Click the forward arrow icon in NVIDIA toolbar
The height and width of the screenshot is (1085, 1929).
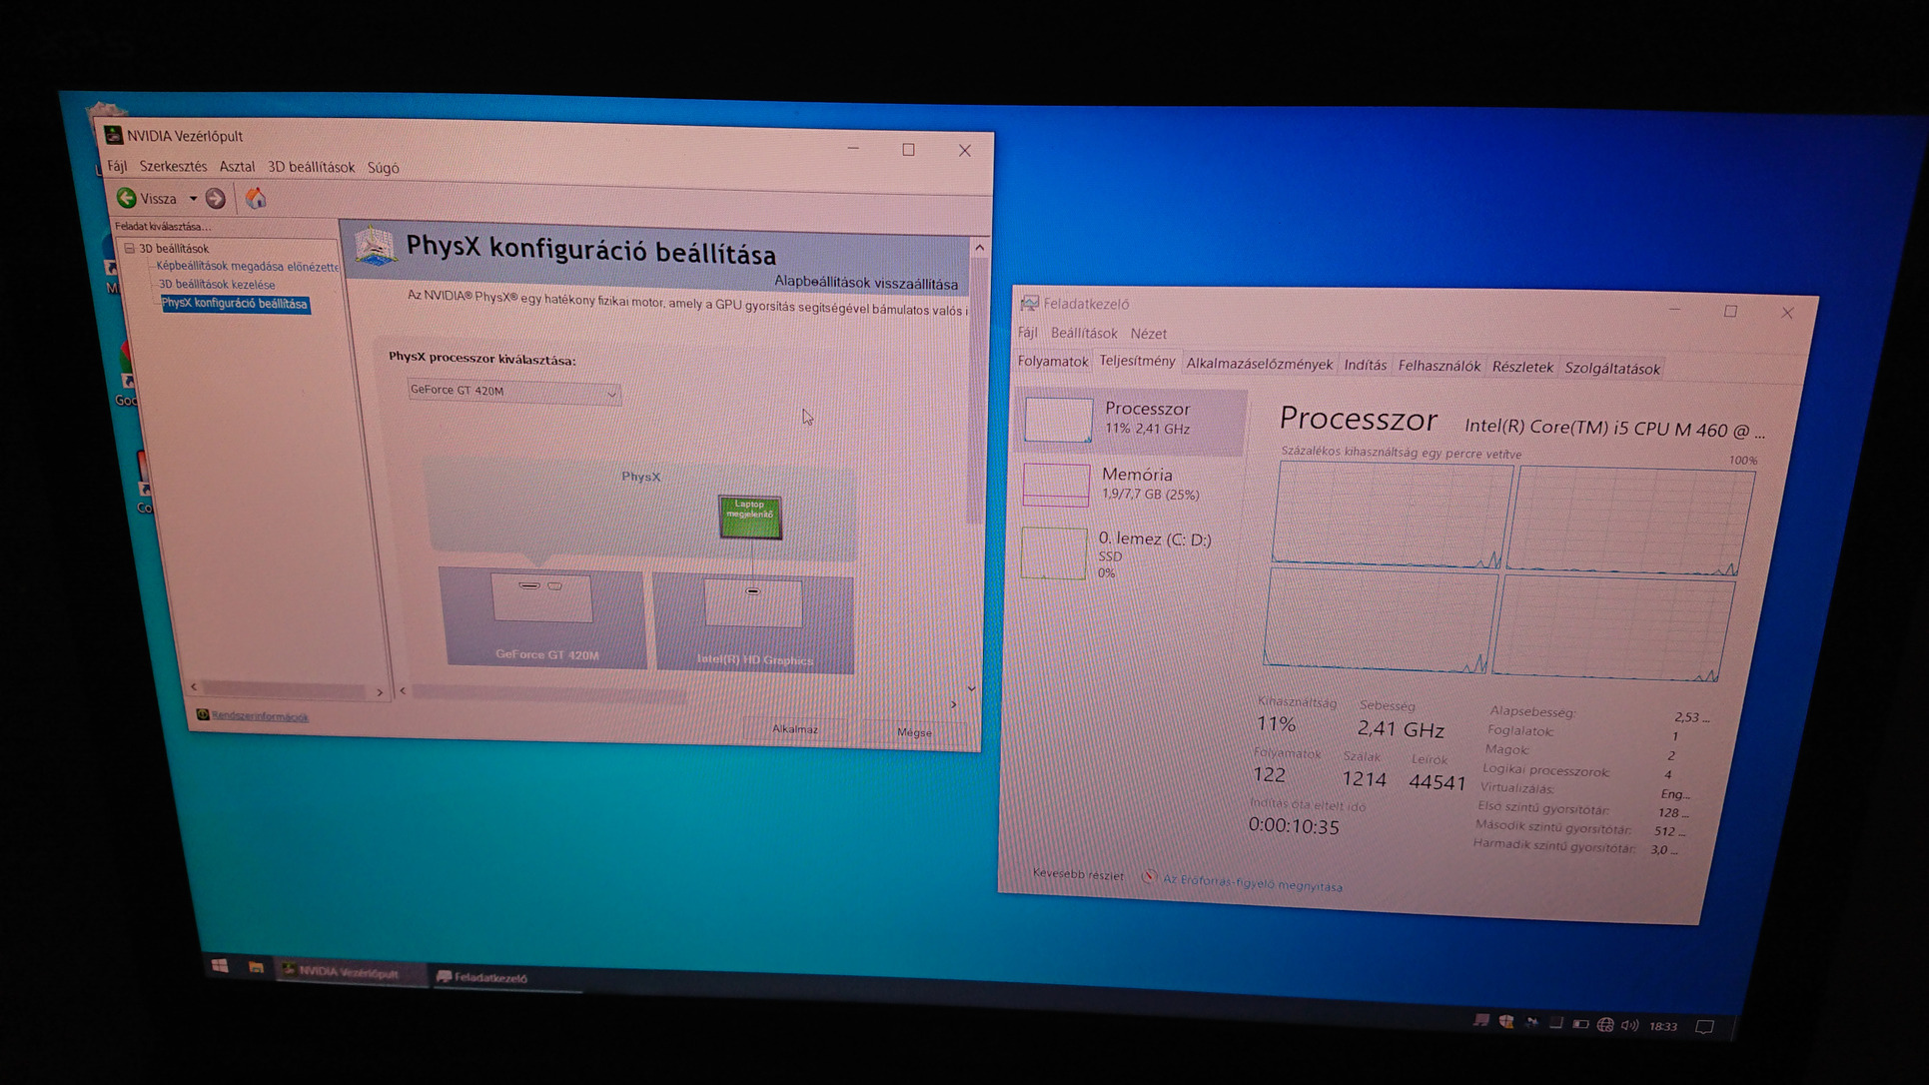click(x=216, y=199)
